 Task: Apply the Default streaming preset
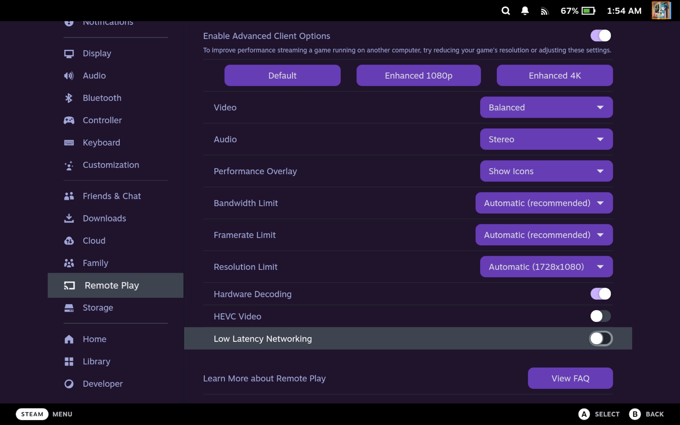coord(282,75)
